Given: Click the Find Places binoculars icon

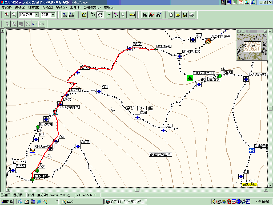Looking at the screenshot, I should pos(144,15).
